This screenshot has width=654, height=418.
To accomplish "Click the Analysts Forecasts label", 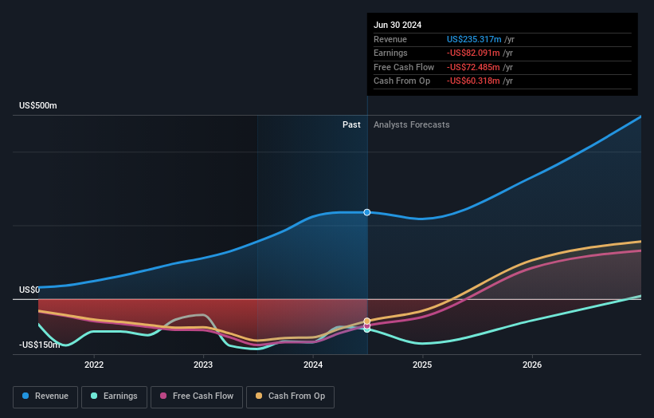I will pyautogui.click(x=412, y=125).
